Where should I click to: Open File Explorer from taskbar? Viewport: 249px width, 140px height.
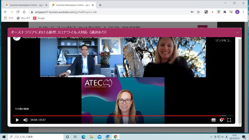tap(91, 137)
